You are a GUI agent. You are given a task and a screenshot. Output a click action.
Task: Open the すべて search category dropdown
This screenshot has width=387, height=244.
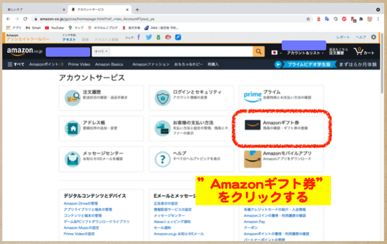click(101, 51)
